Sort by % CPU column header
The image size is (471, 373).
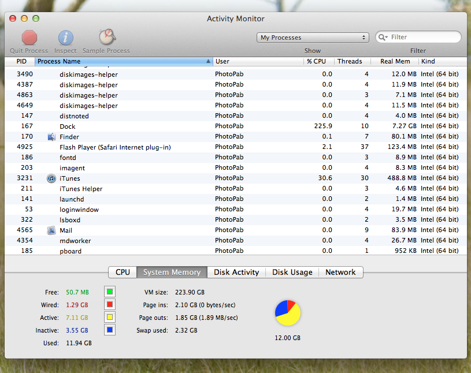pyautogui.click(x=319, y=61)
